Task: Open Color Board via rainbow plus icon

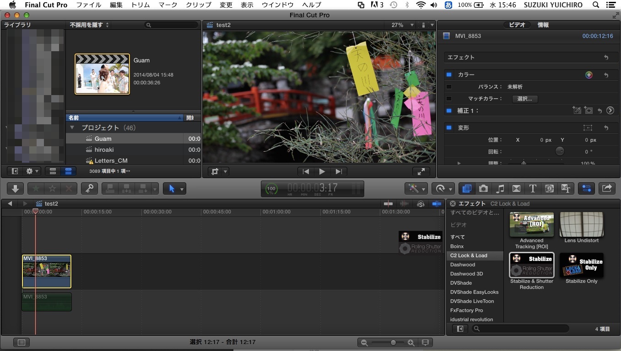Action: 589,75
